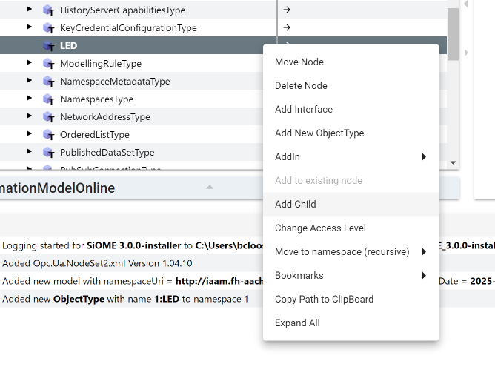Expand the NamespacesType tree node
This screenshot has width=495, height=390.
click(x=30, y=99)
